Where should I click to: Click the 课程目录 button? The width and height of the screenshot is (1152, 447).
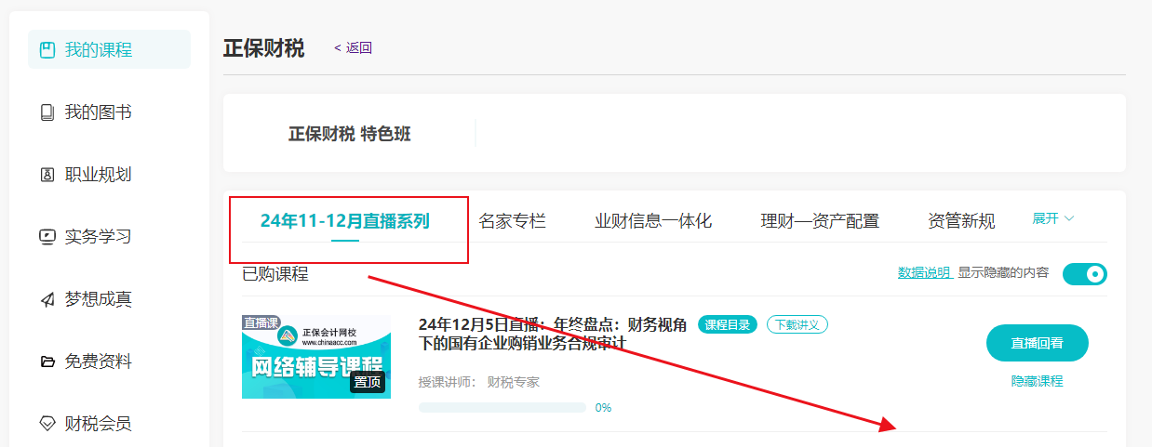[x=728, y=324]
